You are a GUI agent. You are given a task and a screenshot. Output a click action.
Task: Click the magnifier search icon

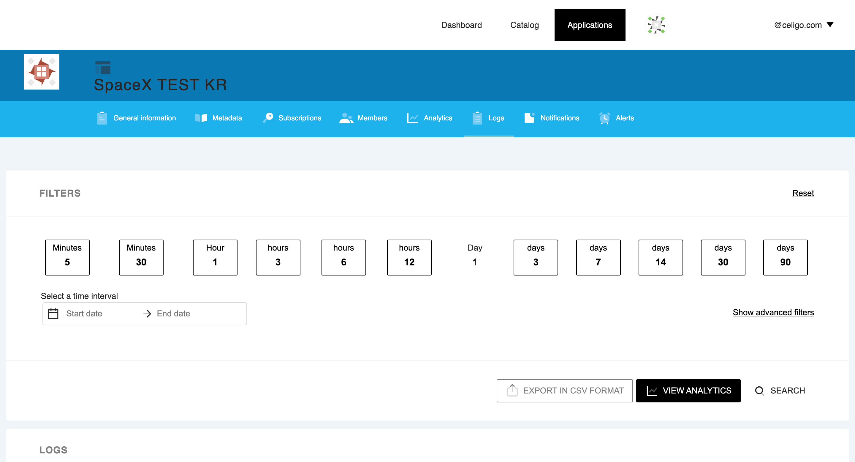(759, 391)
